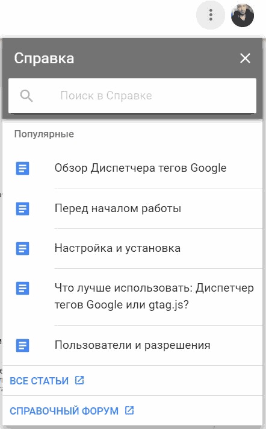Open article about Диспетчер тегов or gtag.js
The width and height of the screenshot is (266, 429).
click(x=154, y=296)
